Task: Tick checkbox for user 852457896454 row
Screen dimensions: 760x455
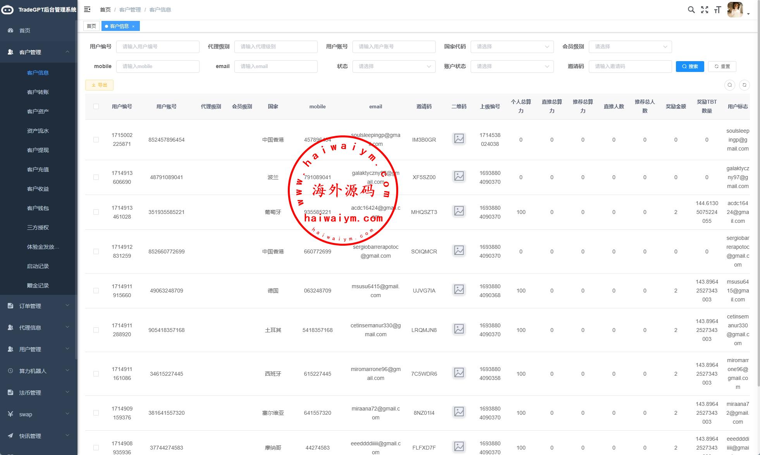Action: pyautogui.click(x=96, y=140)
